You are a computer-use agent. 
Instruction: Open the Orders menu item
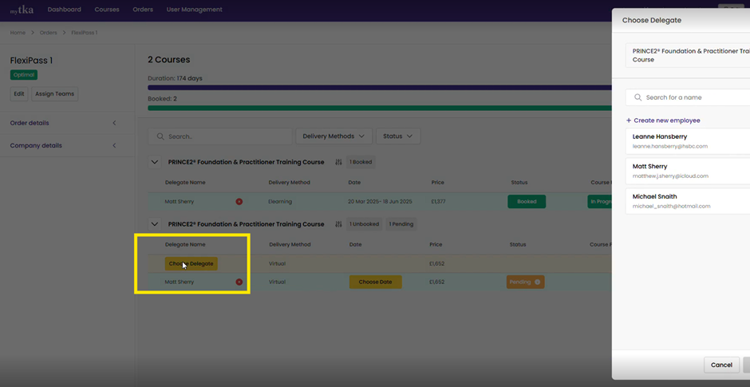point(143,10)
